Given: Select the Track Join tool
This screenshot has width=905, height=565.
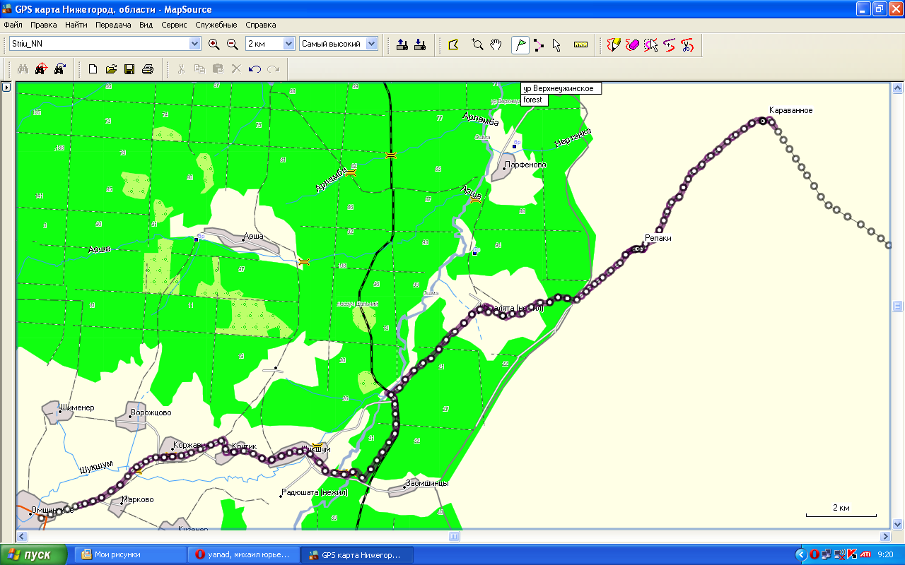Looking at the screenshot, I should [669, 44].
